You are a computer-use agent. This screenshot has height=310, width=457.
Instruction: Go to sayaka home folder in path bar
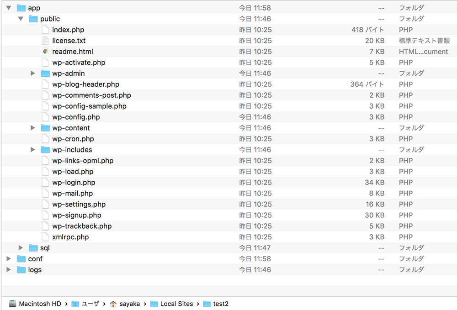click(125, 304)
